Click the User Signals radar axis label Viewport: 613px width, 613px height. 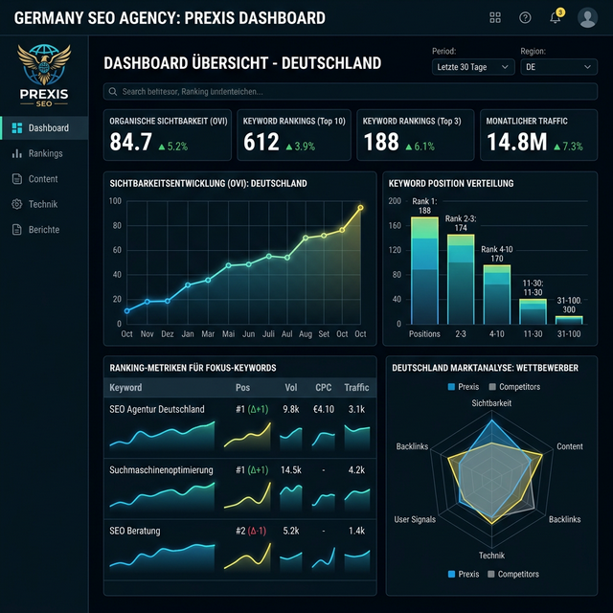pyautogui.click(x=415, y=519)
